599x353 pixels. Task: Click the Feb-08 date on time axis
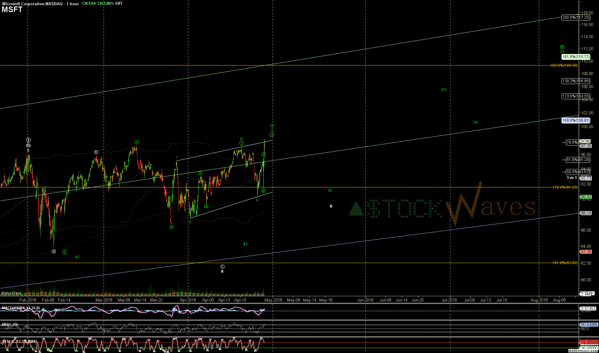(x=48, y=300)
